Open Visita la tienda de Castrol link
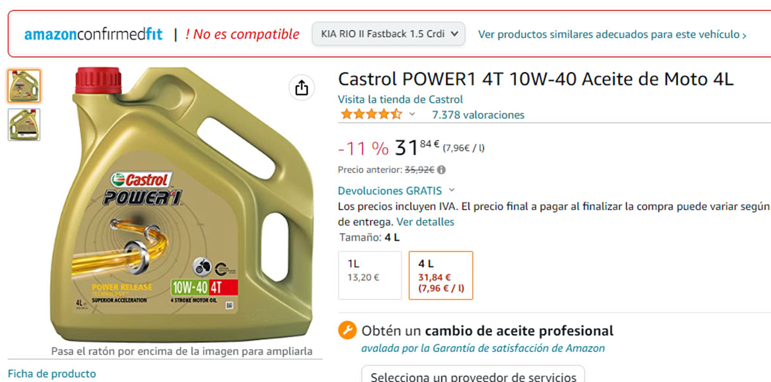The width and height of the screenshot is (771, 382). 400,100
